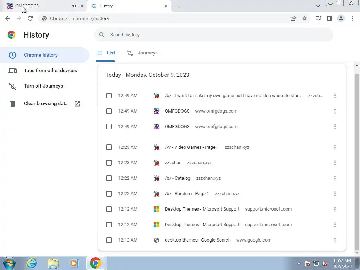
Task: Open Windows Media Player from taskbar
Action: 75,263
